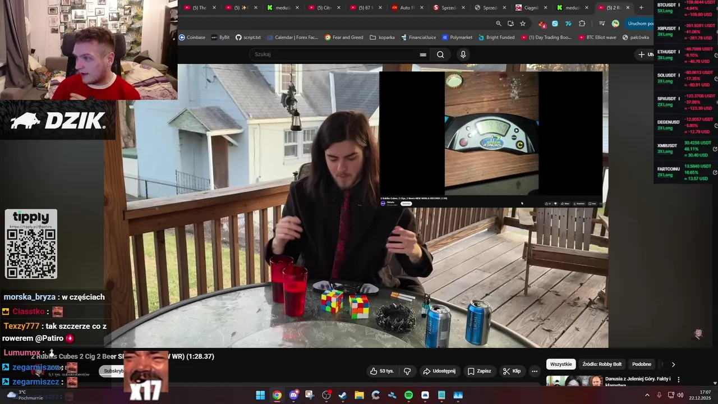The height and width of the screenshot is (404, 718).
Task: Show hidden tray icons chevron
Action: 647,395
